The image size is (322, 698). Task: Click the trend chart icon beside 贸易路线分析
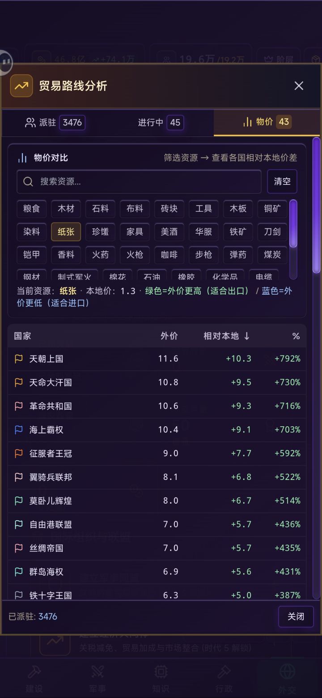coord(21,86)
